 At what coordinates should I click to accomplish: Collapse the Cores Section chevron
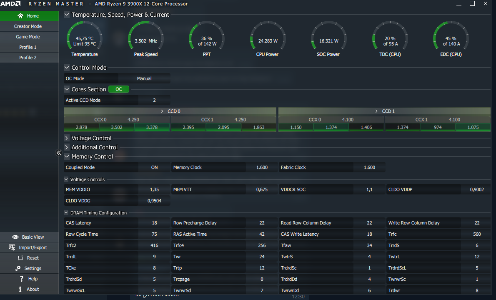click(67, 89)
